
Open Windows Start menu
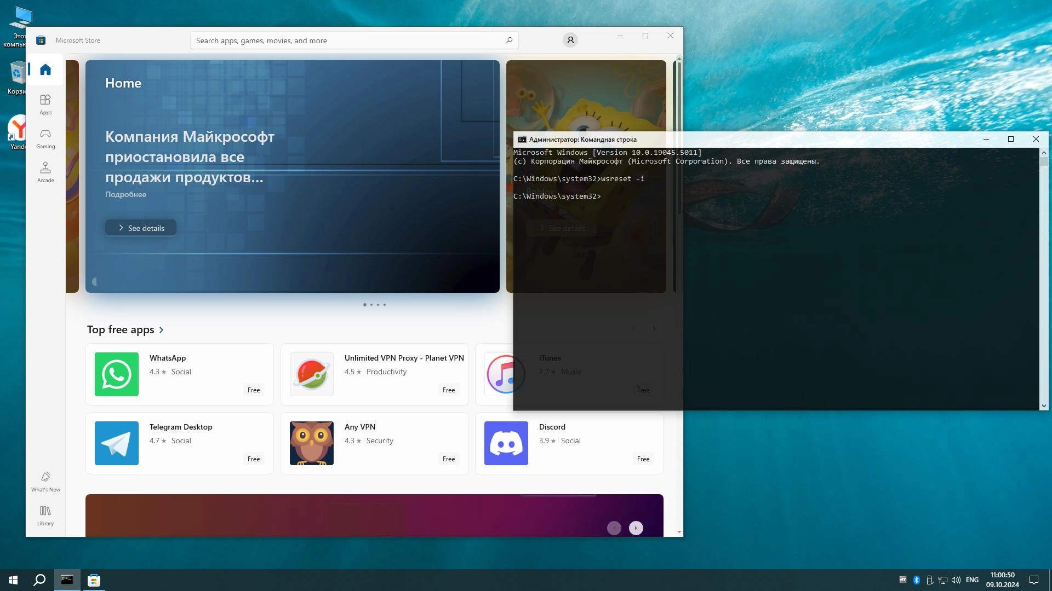[13, 580]
